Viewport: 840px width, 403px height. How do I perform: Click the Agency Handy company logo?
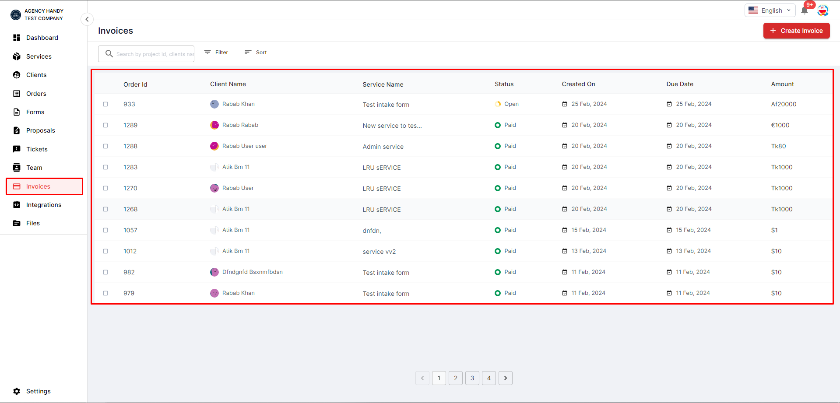pos(16,15)
